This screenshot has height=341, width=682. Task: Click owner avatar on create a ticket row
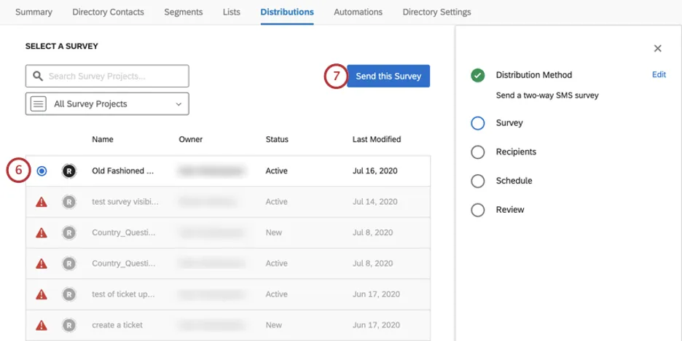pyautogui.click(x=68, y=325)
